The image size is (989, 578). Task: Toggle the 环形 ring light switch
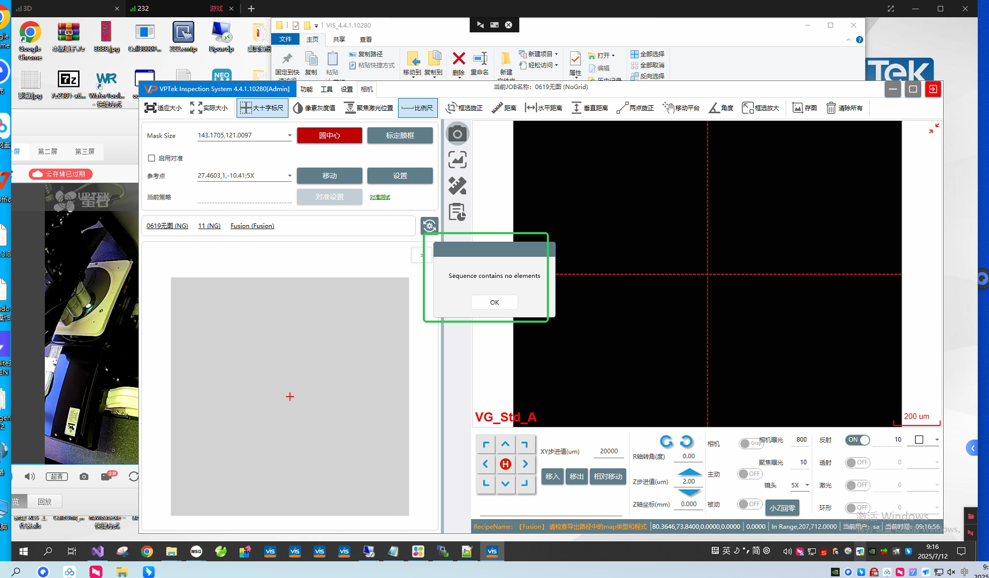[857, 508]
